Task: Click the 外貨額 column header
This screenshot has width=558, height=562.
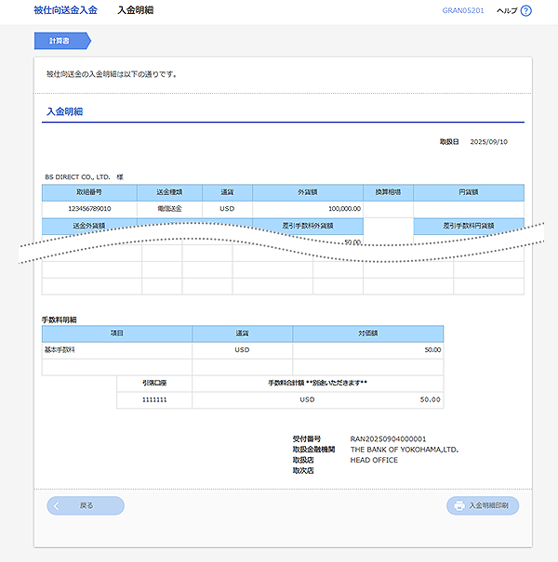Action: [308, 192]
